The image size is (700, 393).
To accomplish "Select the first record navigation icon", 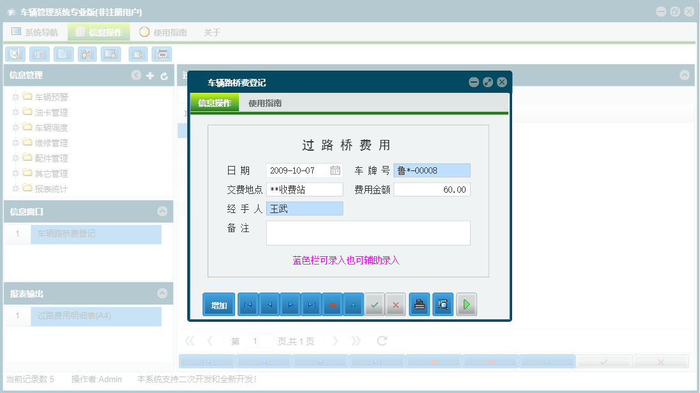I will (247, 304).
